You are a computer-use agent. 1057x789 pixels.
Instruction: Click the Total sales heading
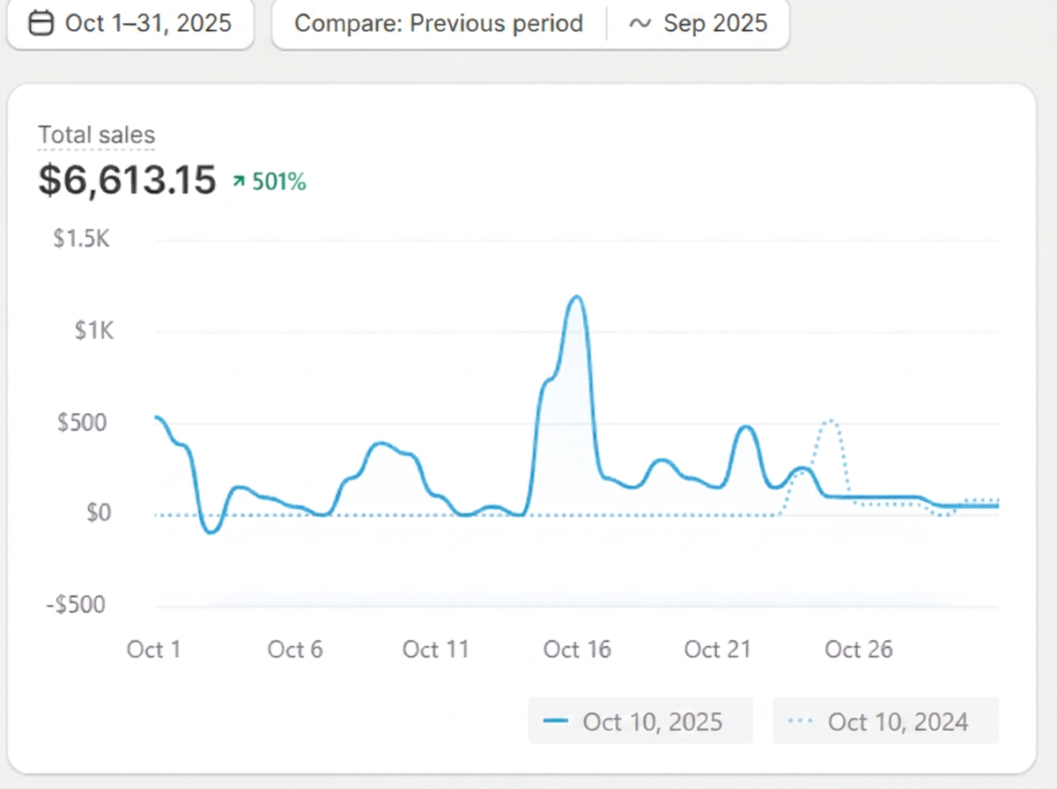[97, 135]
